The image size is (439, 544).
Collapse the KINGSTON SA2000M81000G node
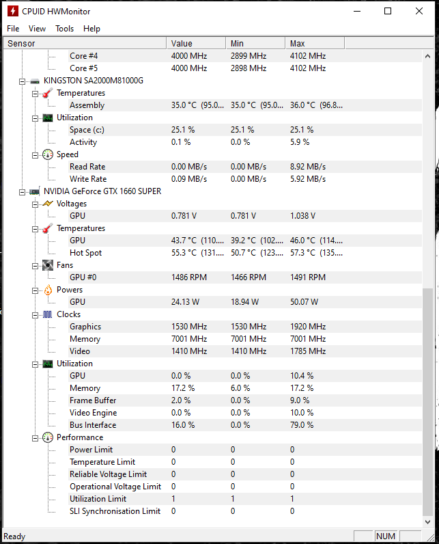[x=22, y=81]
